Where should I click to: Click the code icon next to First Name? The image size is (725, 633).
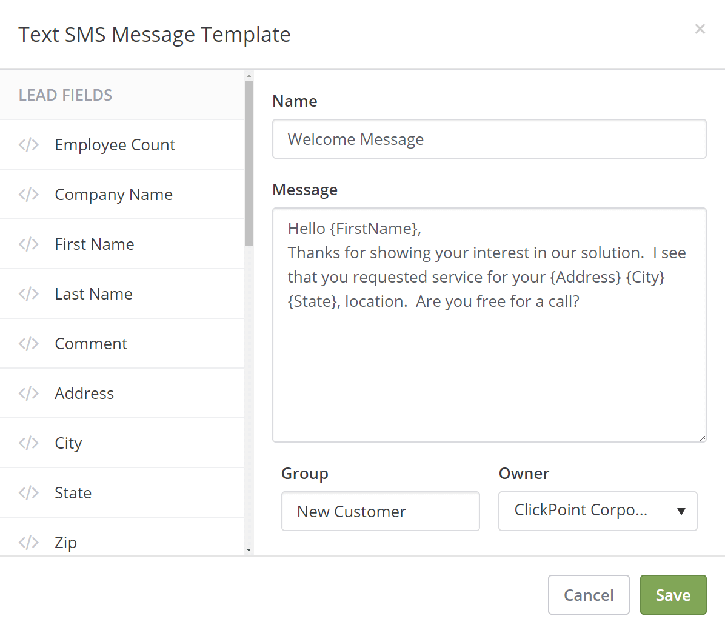28,244
